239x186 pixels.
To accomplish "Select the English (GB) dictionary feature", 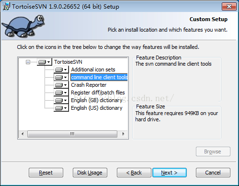I will tap(97, 100).
